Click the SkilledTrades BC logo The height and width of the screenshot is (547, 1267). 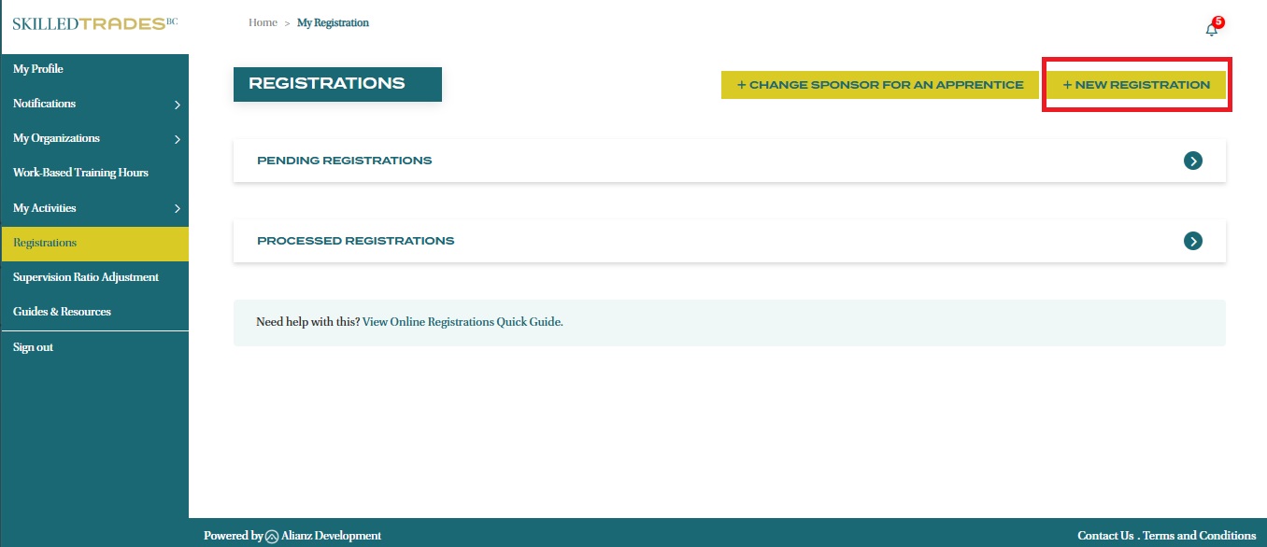tap(94, 23)
